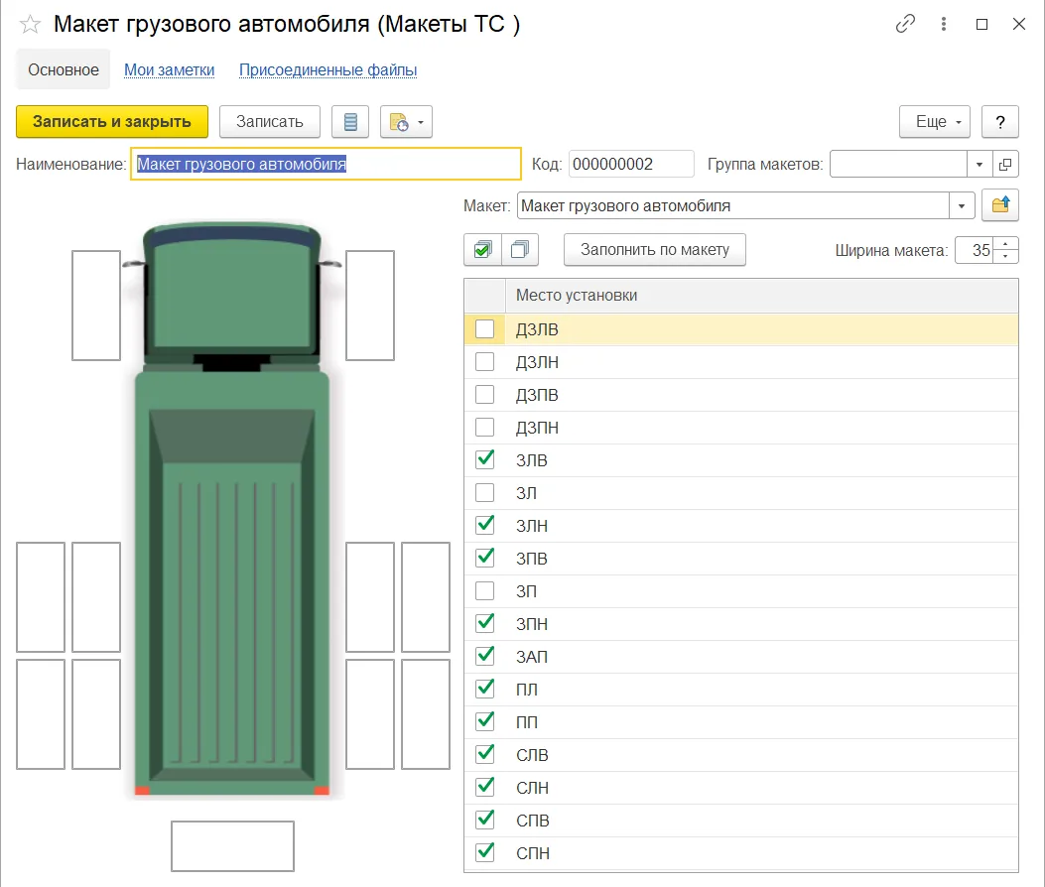Expand the Еще menu button
The width and height of the screenshot is (1045, 887).
935,122
